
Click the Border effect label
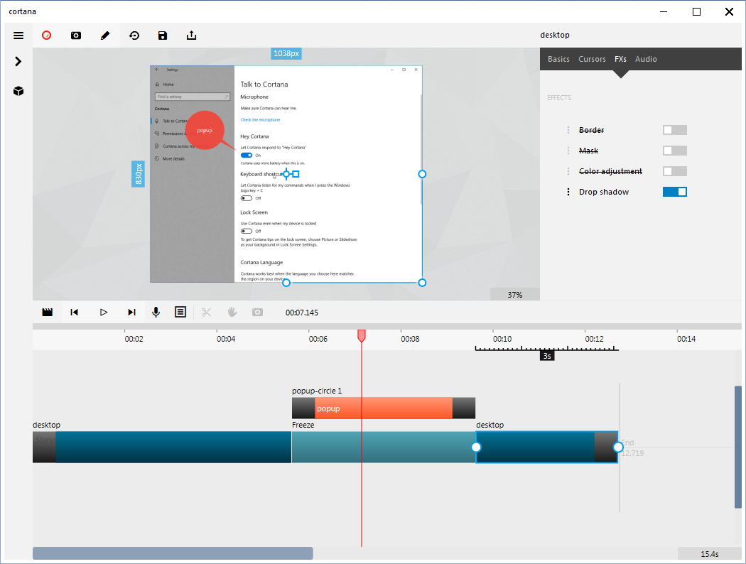(591, 130)
